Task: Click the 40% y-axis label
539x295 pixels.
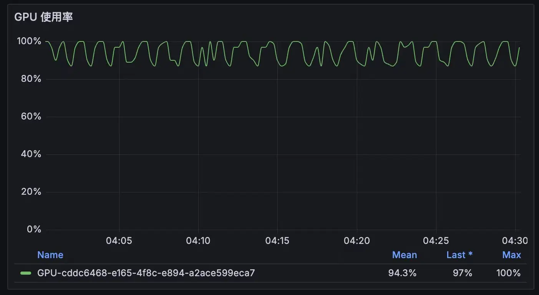Action: (31, 154)
